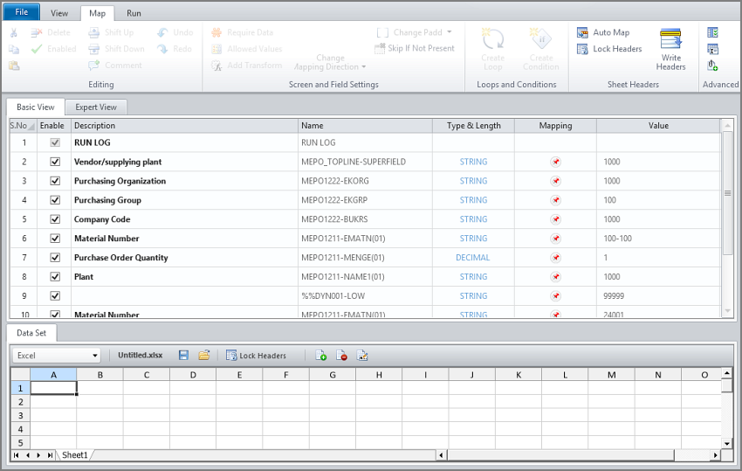This screenshot has width=742, height=471.
Task: Toggle Enable checkbox for Purchase Order Quantity
Action: click(55, 258)
